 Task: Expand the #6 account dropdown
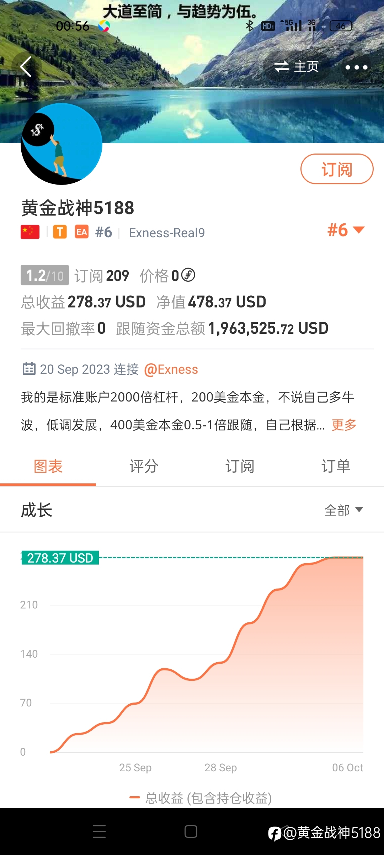346,230
